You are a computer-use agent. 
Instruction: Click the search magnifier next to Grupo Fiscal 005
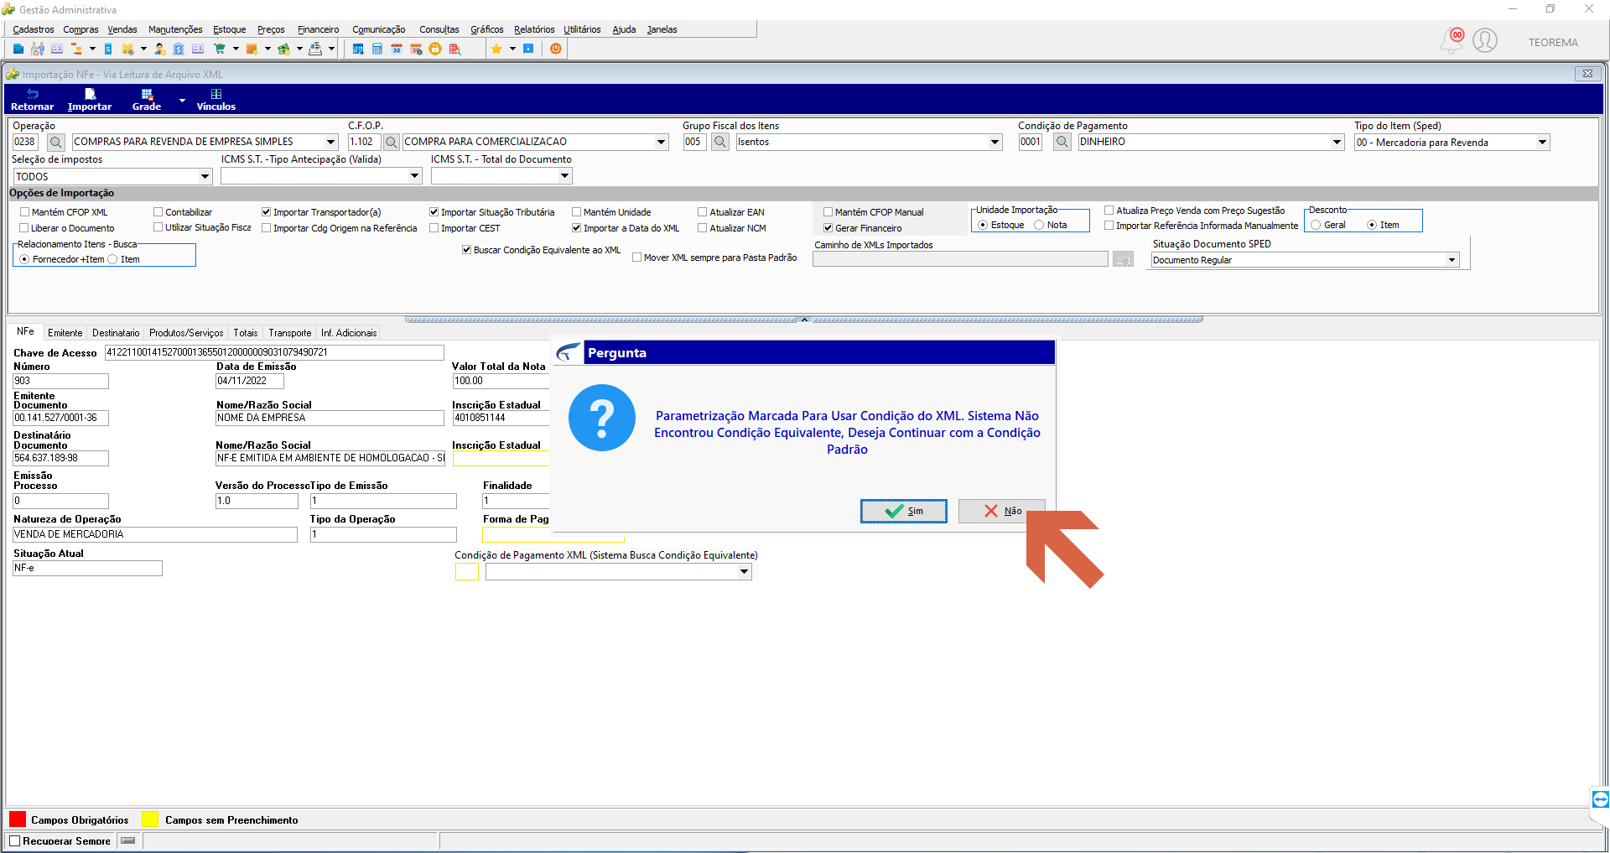pyautogui.click(x=720, y=142)
